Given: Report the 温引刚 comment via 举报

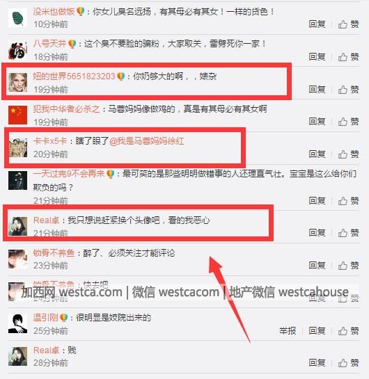Looking at the screenshot, I should pyautogui.click(x=288, y=330).
